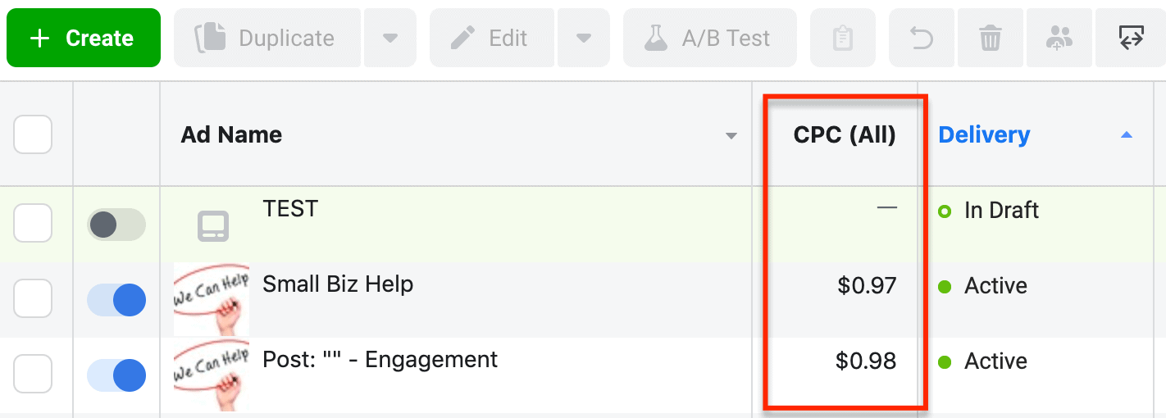Click the green Create button

pos(83,38)
